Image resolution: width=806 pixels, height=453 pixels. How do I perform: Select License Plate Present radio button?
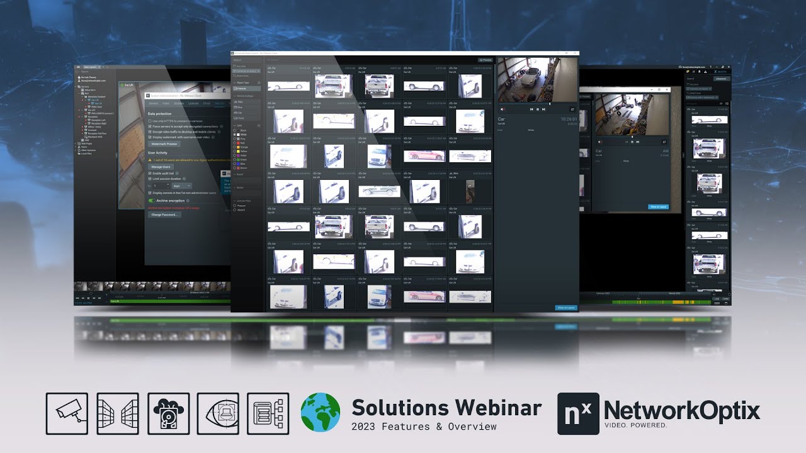point(234,205)
